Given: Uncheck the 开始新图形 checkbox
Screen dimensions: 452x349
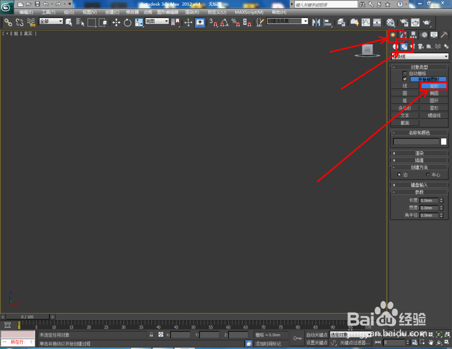Looking at the screenshot, I should [x=405, y=79].
